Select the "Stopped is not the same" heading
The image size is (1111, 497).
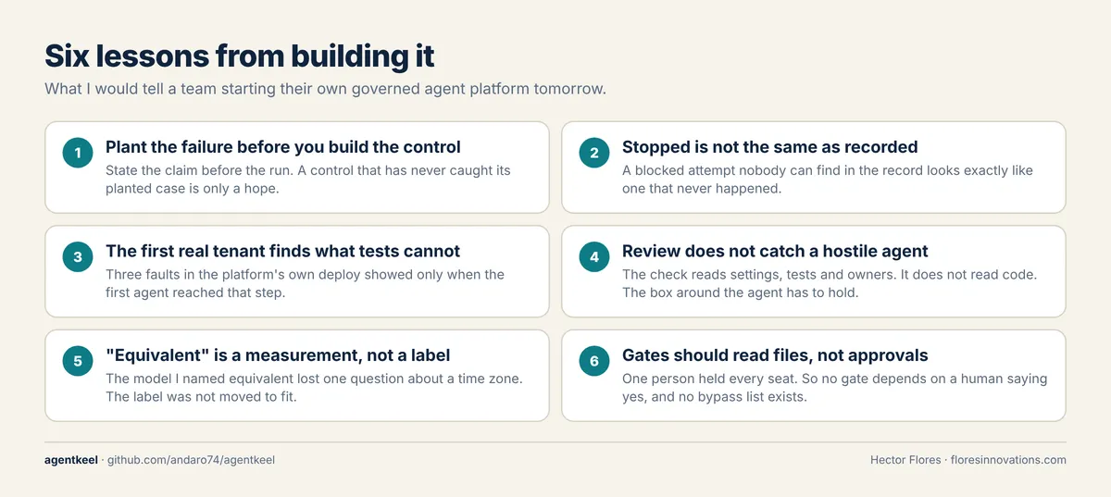tap(770, 147)
